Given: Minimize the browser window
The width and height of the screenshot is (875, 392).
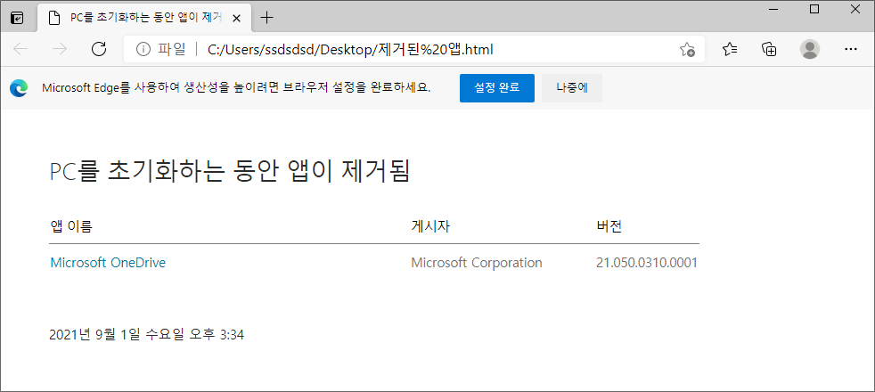Looking at the screenshot, I should (x=773, y=9).
